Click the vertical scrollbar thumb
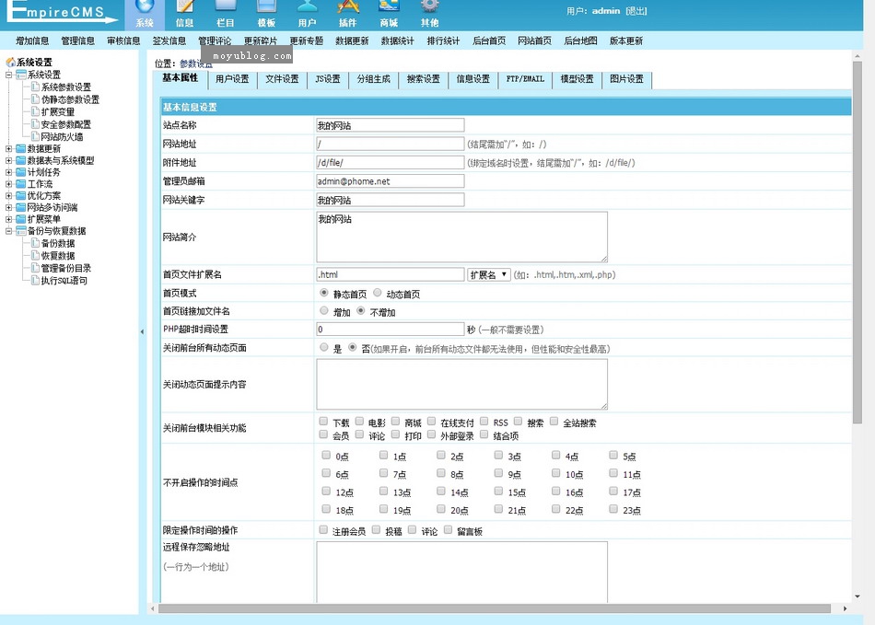Viewport: 875px width, 625px height. click(857, 241)
